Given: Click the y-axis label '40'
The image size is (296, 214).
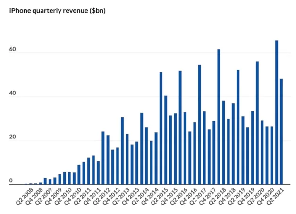Looking at the screenshot, I should pos(12,93).
